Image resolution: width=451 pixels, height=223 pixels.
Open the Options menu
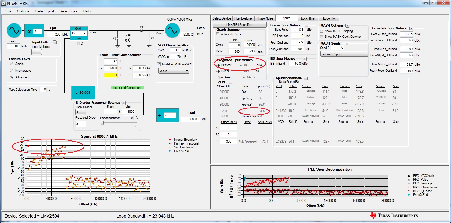23,11
